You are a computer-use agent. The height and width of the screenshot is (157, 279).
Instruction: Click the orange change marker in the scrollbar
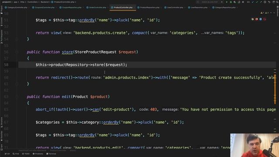tap(275, 89)
